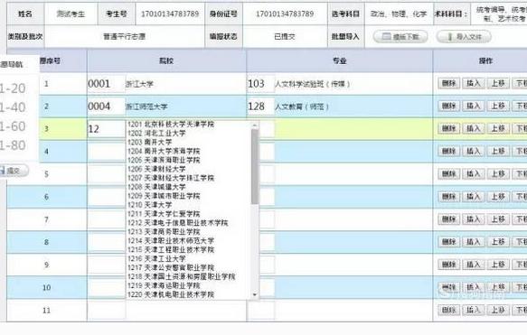
Task: Pick 1219 天津海运职业学院 entry
Action: [164, 285]
